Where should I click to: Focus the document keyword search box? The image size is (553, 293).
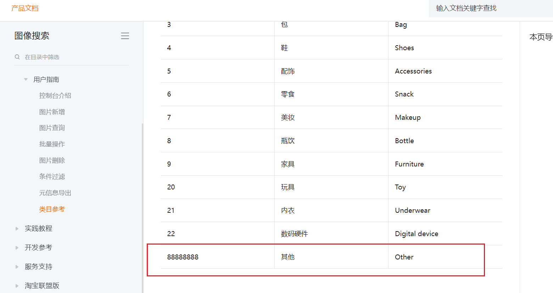coord(489,8)
